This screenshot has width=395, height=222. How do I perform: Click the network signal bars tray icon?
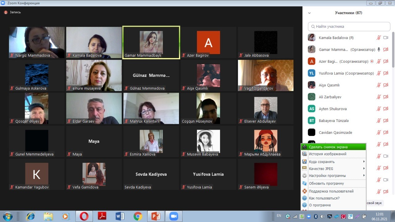click(x=294, y=216)
